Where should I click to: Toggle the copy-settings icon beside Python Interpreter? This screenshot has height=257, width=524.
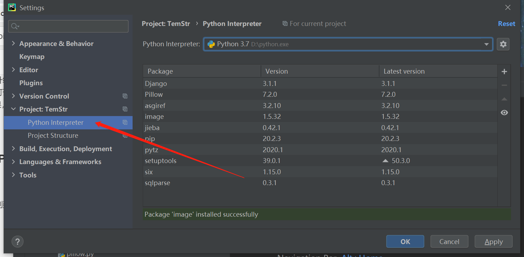coord(125,122)
